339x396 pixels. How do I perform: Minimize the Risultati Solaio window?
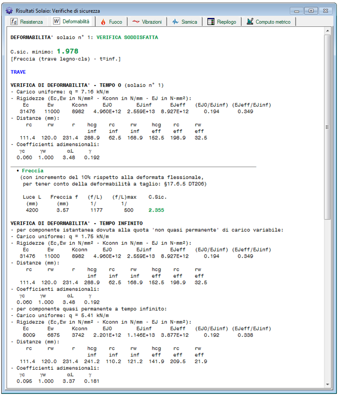coord(297,10)
